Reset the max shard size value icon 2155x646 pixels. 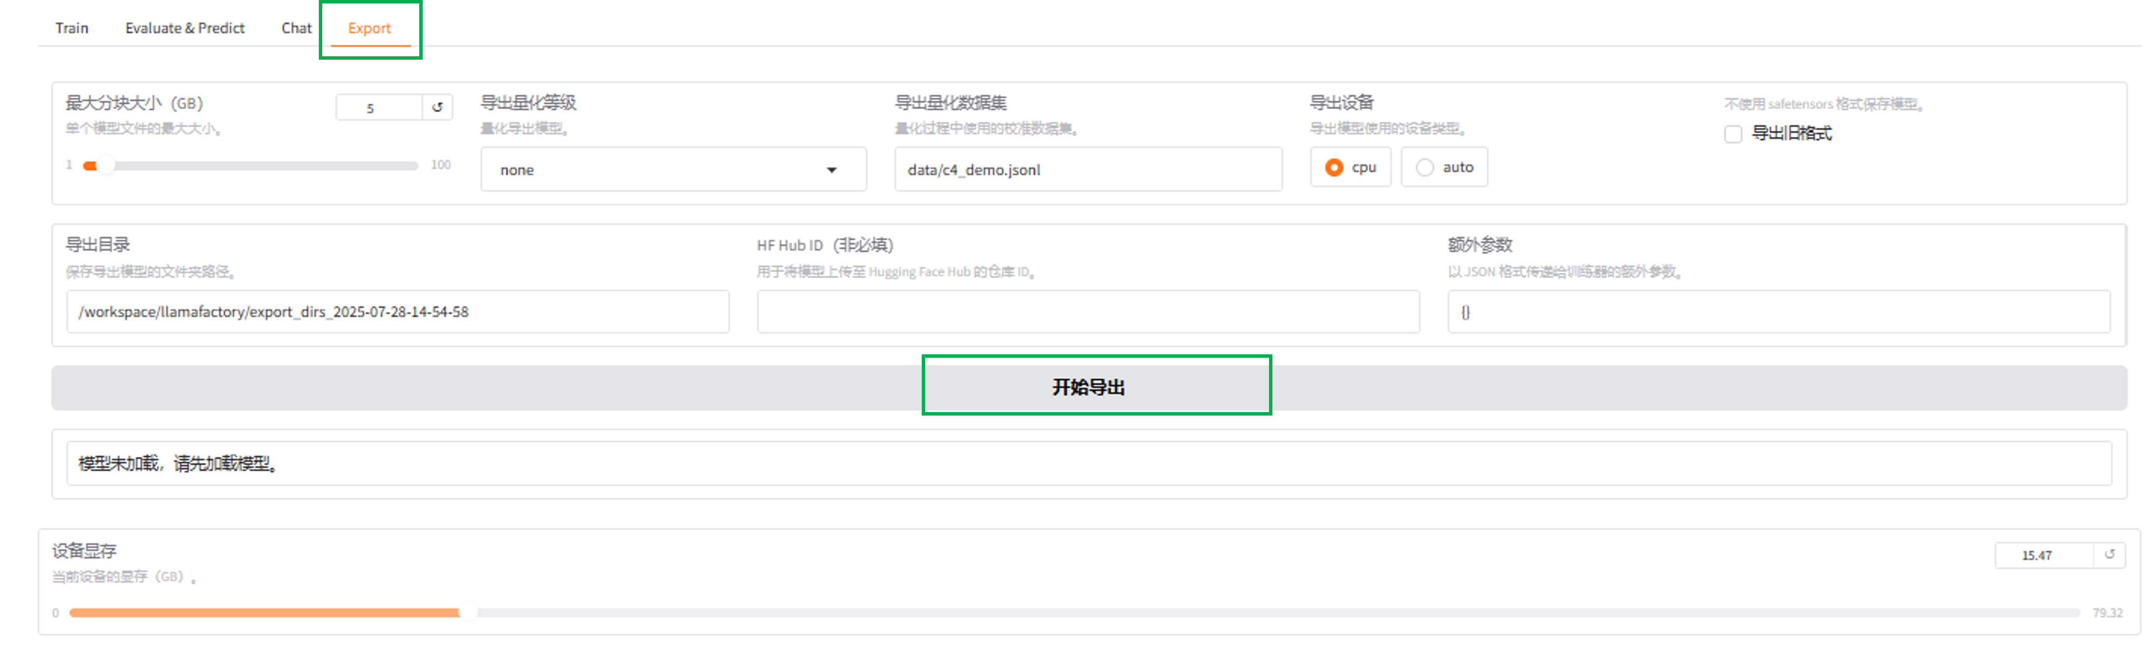tap(437, 107)
